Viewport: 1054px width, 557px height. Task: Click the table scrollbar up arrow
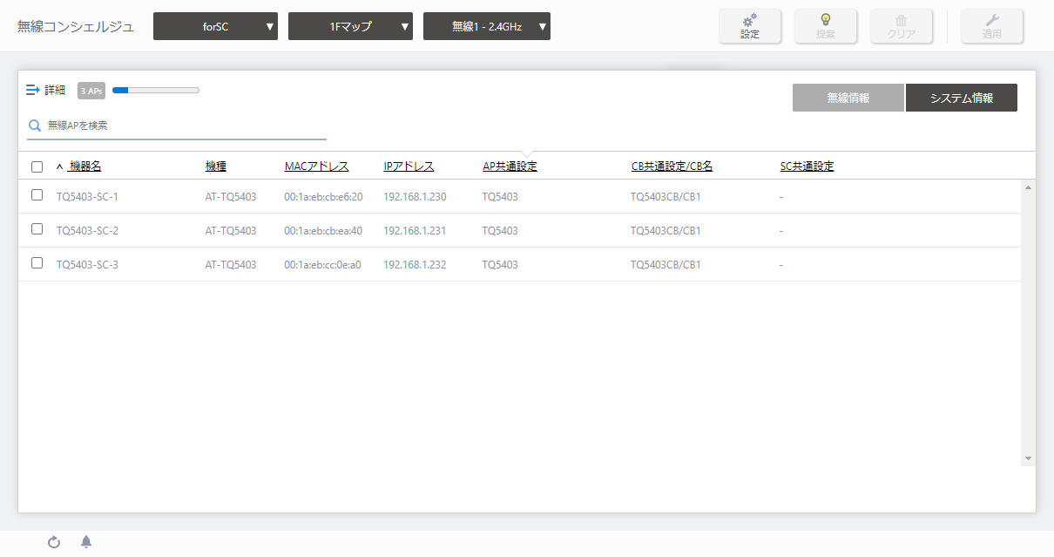pos(1028,187)
